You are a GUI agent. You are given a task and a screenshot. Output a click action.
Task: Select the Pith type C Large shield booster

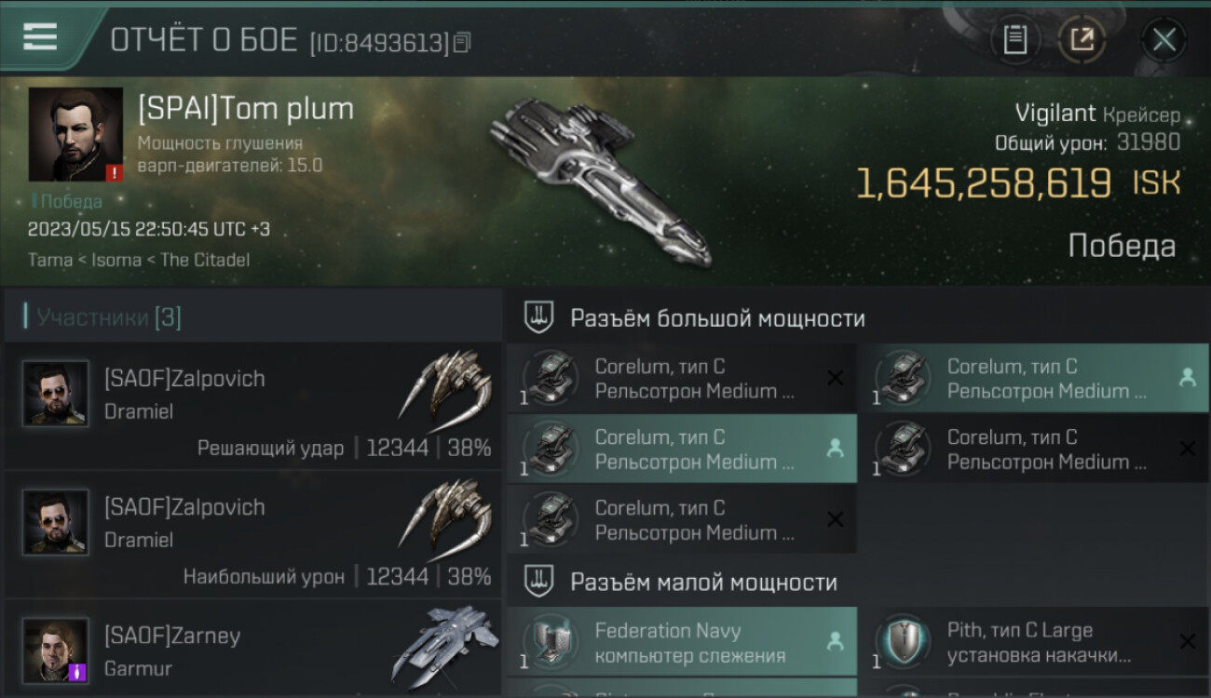1034,642
